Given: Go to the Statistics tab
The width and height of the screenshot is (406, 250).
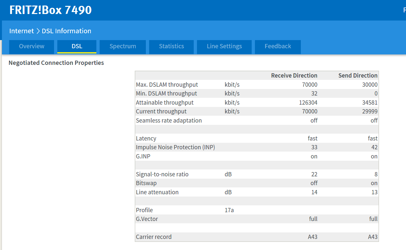Looking at the screenshot, I should point(171,46).
